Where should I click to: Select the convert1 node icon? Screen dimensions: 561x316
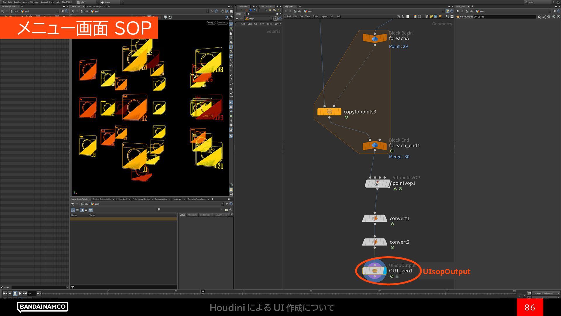click(375, 218)
